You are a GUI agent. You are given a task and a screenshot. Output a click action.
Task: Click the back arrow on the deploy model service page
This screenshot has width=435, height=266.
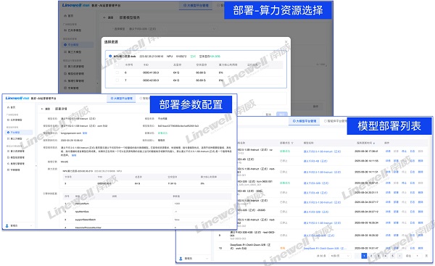click(104, 17)
